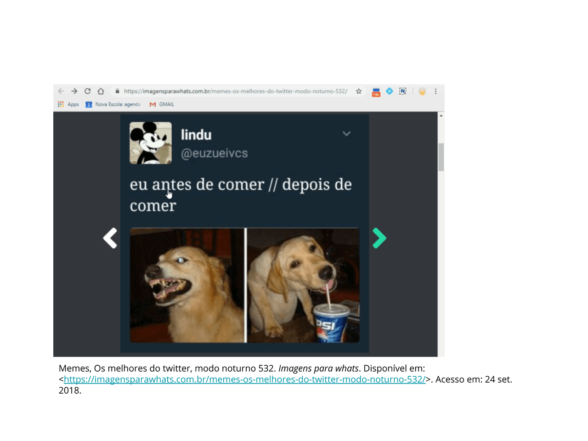Screen dimensions: 588x441
Task: Click the browser back arrow
Action: point(61,91)
